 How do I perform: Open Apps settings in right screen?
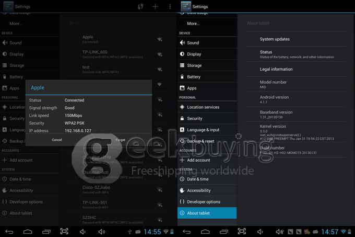207,88
